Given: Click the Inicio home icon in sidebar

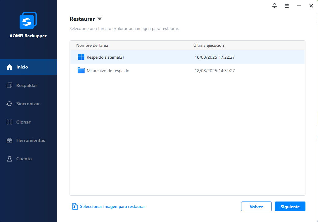Looking at the screenshot, I should pyautogui.click(x=9, y=67).
